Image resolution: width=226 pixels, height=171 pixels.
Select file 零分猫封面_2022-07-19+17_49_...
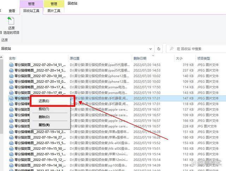click(40, 93)
